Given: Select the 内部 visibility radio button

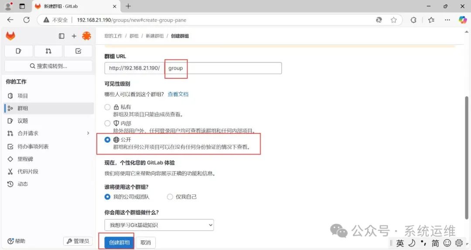Looking at the screenshot, I should coord(108,123).
